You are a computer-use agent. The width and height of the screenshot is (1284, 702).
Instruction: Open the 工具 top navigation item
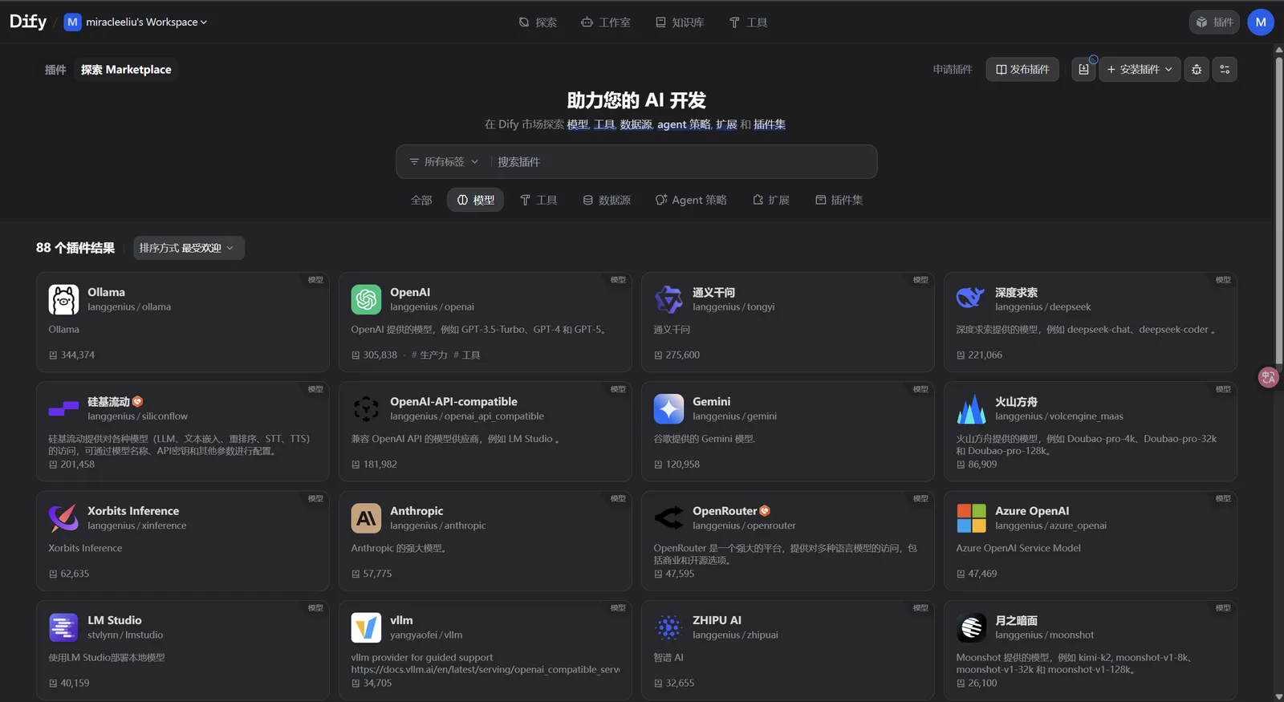(x=748, y=22)
